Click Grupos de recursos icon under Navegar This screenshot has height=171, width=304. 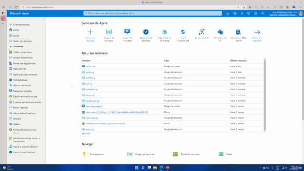pos(130,154)
